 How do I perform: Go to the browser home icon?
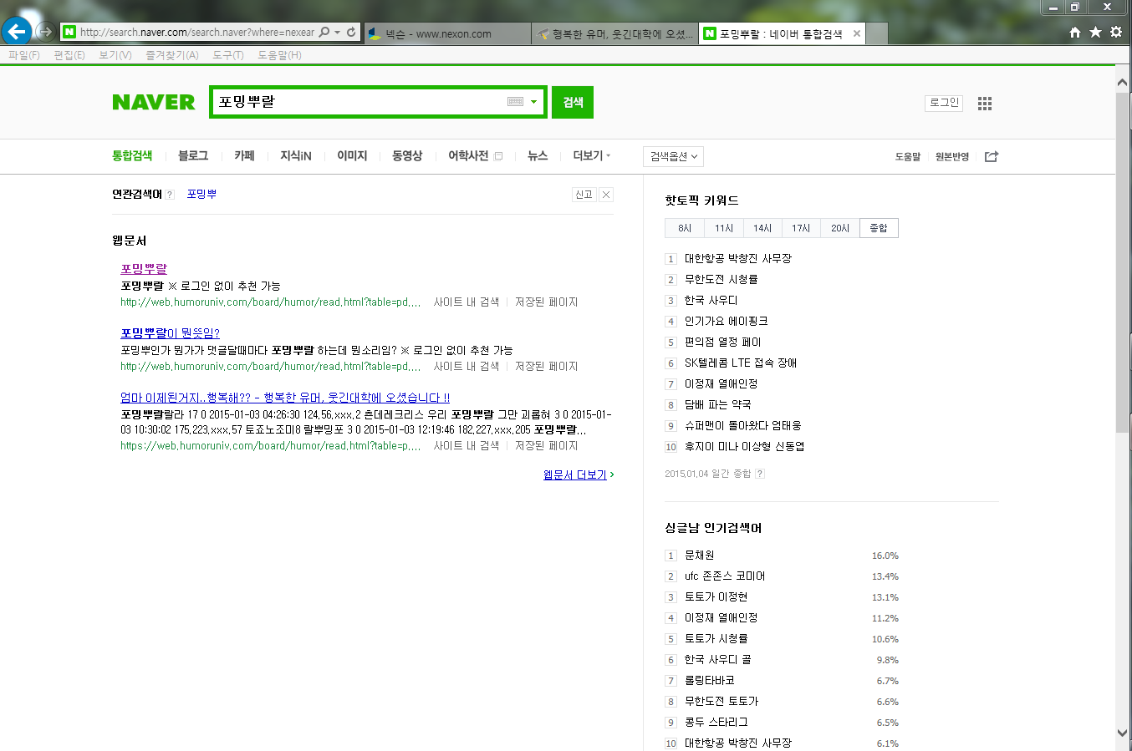tap(1075, 32)
